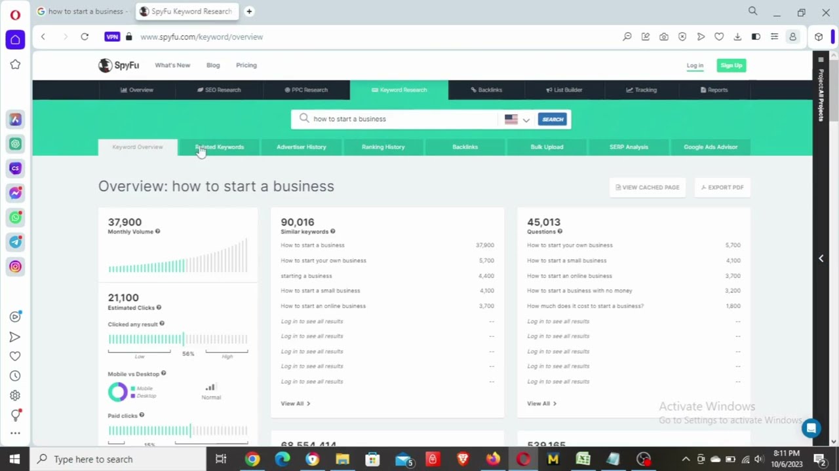This screenshot has width=839, height=471.
Task: Take a snapshot with camera icon
Action: [x=664, y=37]
